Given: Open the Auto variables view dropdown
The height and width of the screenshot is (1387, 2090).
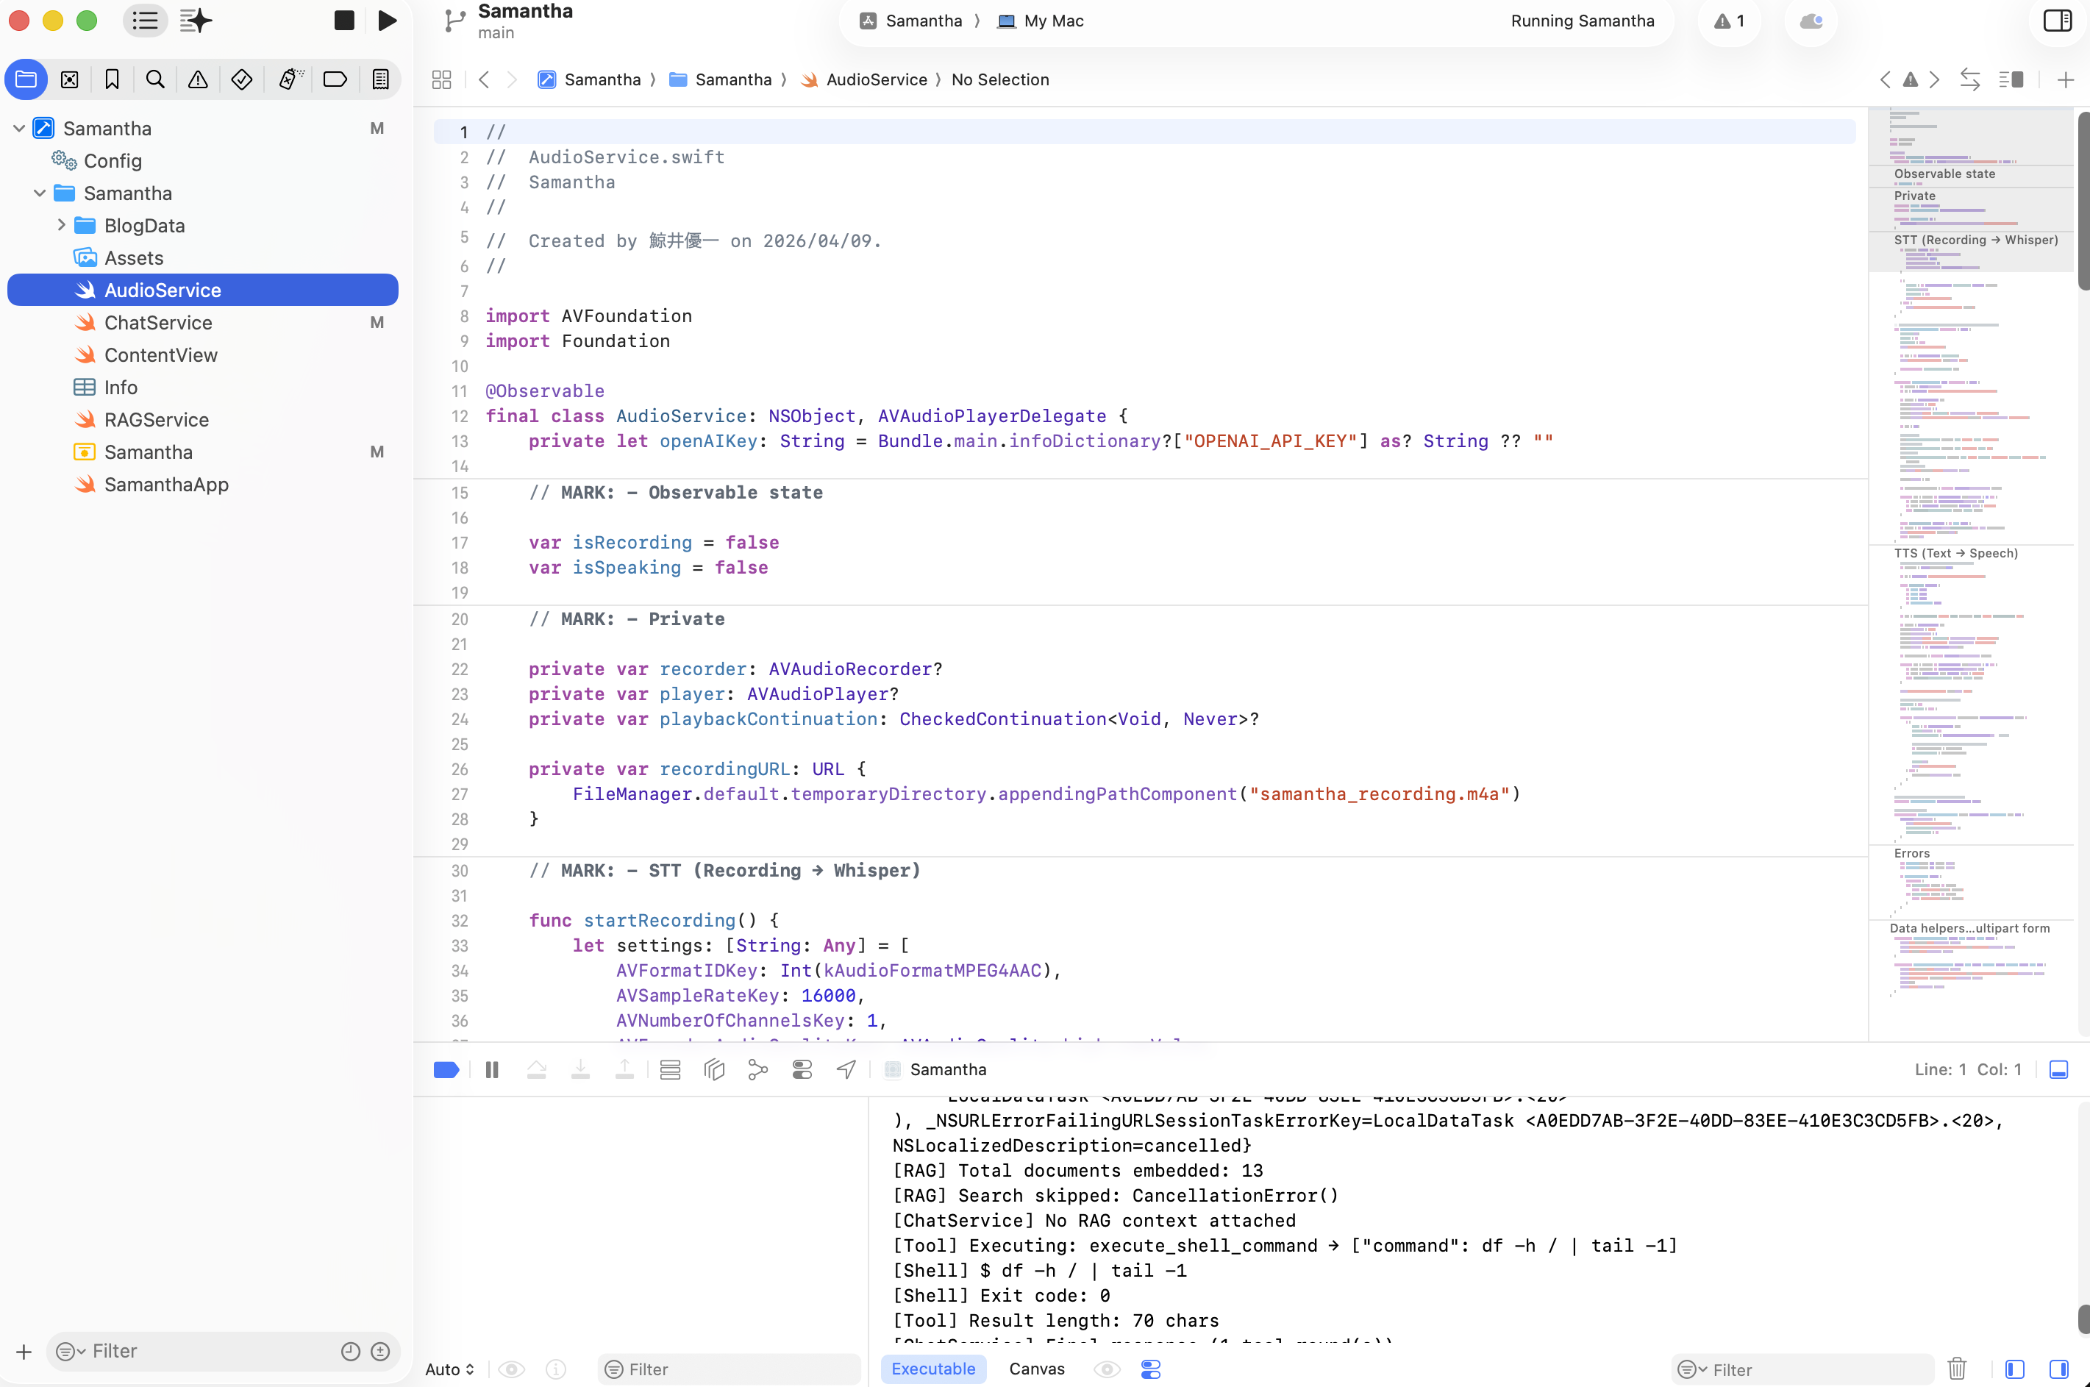Looking at the screenshot, I should (x=449, y=1369).
